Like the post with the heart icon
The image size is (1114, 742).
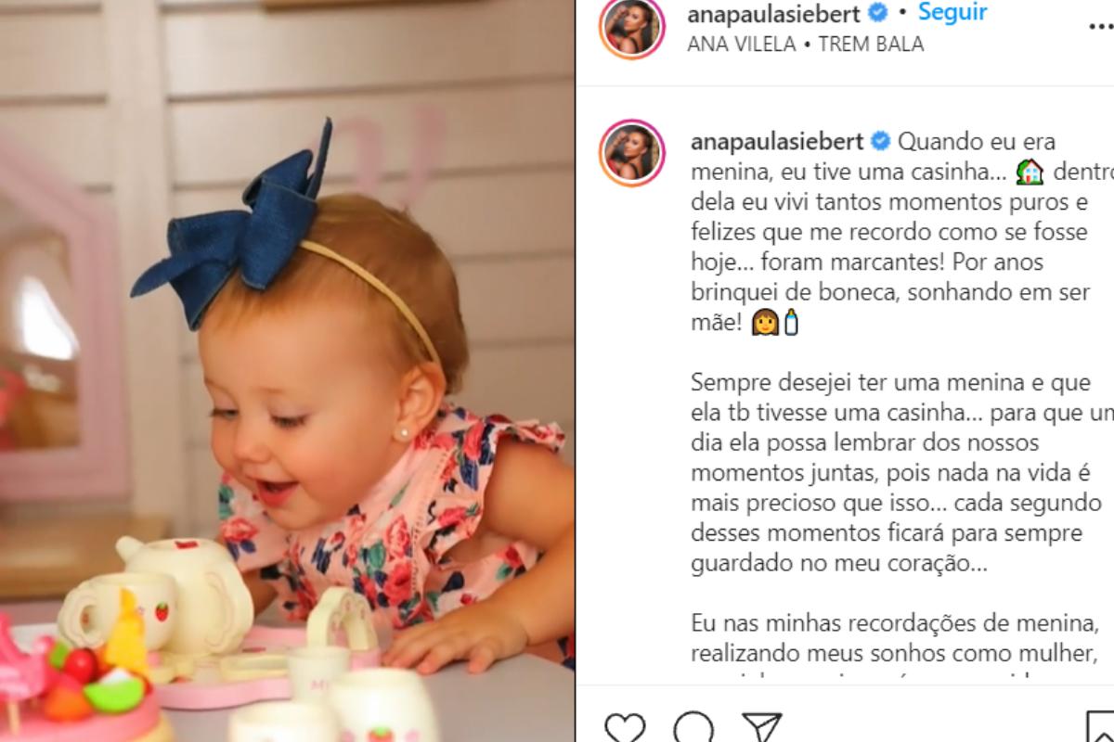[624, 729]
